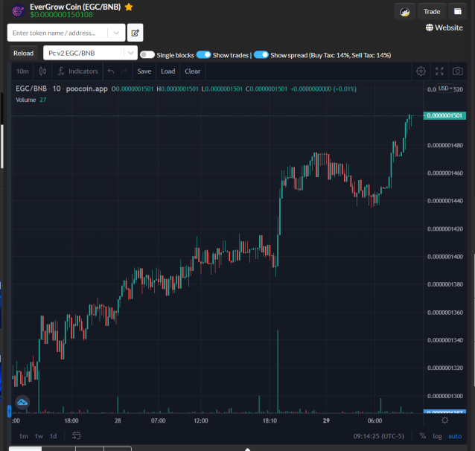This screenshot has width=475, height=451.
Task: Click the globe Website link
Action: 444,28
